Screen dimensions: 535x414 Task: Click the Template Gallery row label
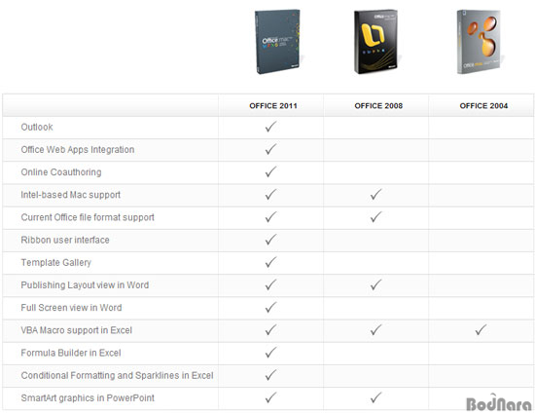(56, 262)
